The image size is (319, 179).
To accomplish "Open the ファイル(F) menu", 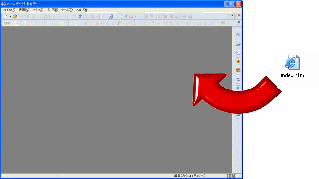I will point(9,10).
